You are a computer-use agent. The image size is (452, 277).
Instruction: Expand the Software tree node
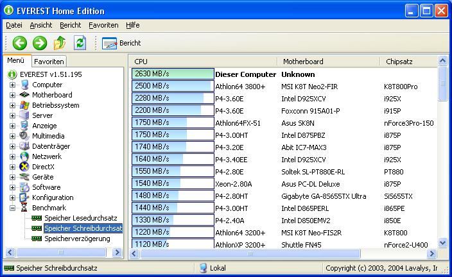(x=12, y=187)
